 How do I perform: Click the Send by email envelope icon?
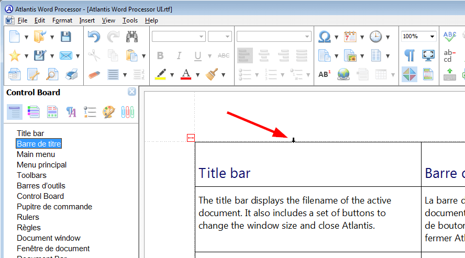point(65,55)
